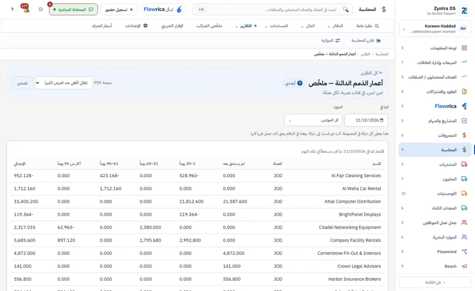This screenshot has width=475, height=291.
Task: Open المشتريات truck icon
Action: pos(464,164)
